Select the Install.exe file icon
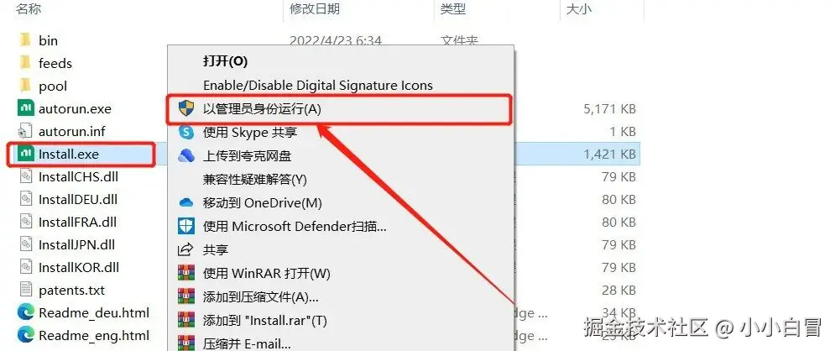Screen dimensions: 835x351 (x=25, y=154)
